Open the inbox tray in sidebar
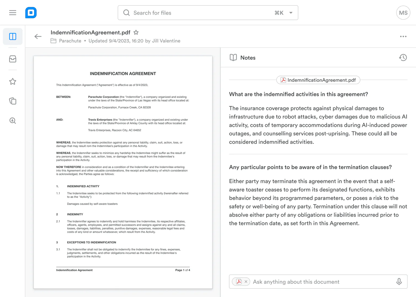The width and height of the screenshot is (416, 297). pos(13,59)
